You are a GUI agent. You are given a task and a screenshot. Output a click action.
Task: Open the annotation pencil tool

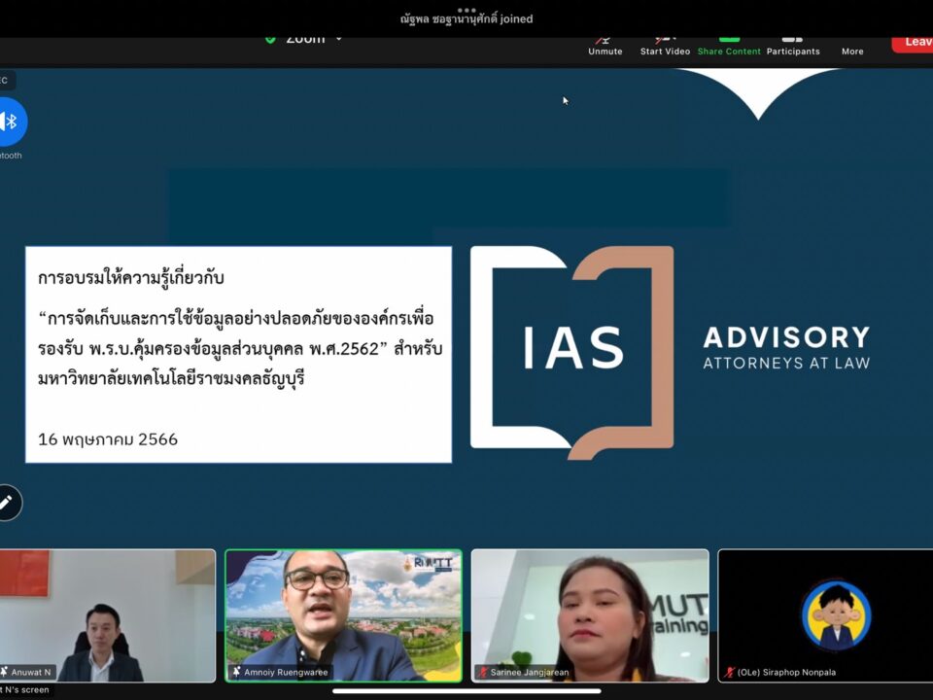pyautogui.click(x=8, y=503)
